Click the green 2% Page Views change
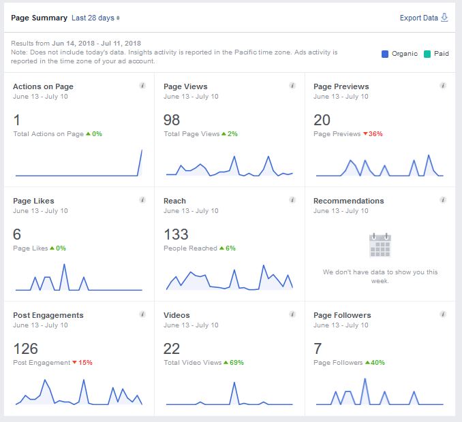The height and width of the screenshot is (422, 462). (230, 134)
